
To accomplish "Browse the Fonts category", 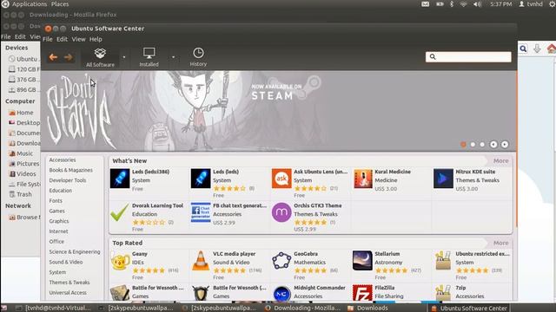I will tap(56, 200).
